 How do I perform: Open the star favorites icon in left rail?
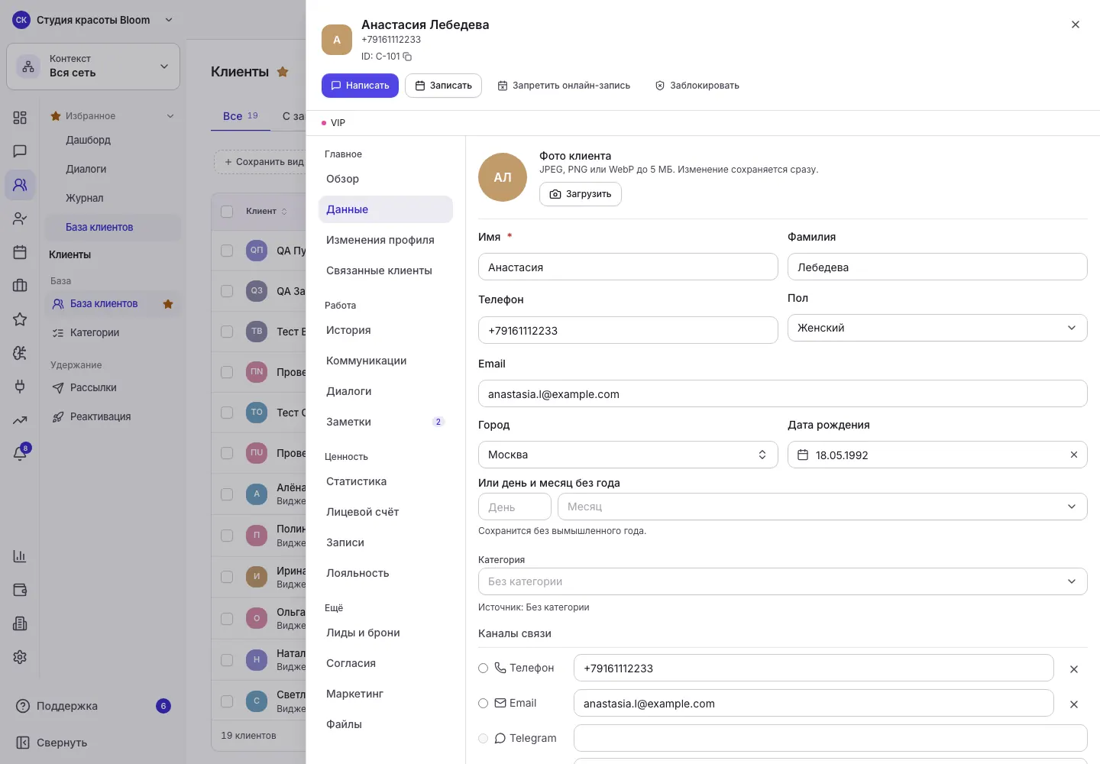point(20,319)
